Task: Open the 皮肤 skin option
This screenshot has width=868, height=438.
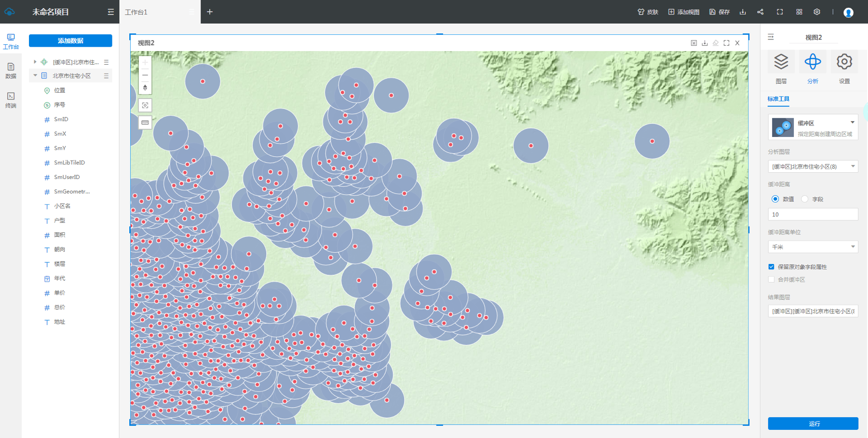Action: point(648,12)
